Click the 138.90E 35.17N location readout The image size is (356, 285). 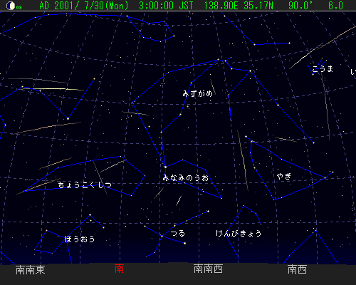(x=239, y=6)
